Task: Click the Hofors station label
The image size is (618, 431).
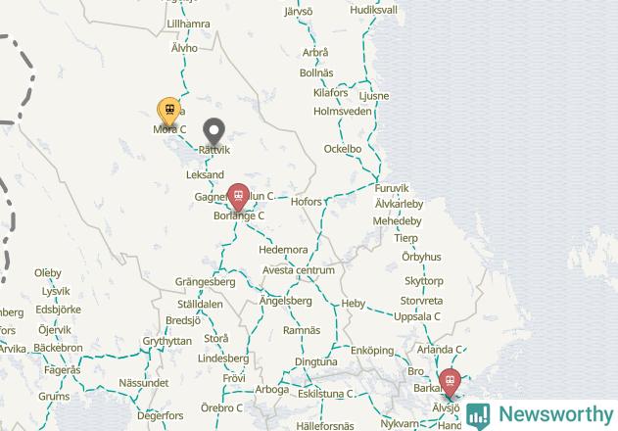Action: 307,202
